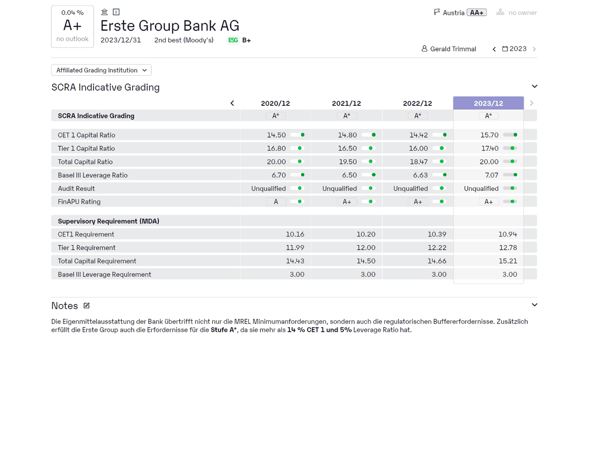Open the Affiliated Grading Institution dropdown

pyautogui.click(x=101, y=70)
